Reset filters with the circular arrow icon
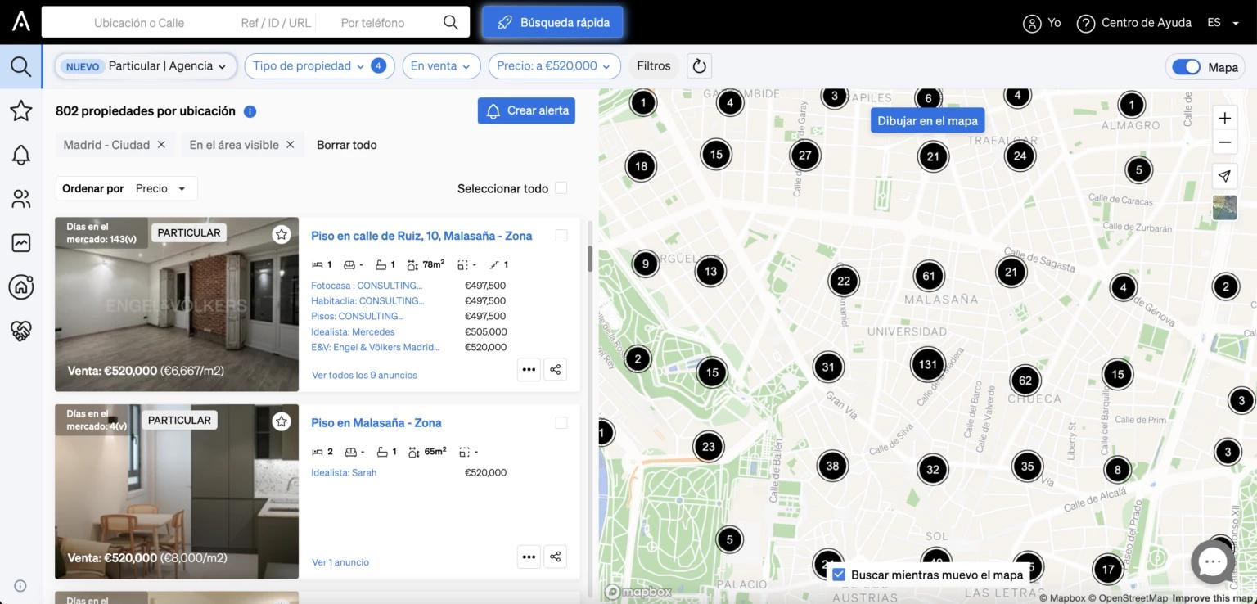Image resolution: width=1257 pixels, height=604 pixels. (x=699, y=66)
